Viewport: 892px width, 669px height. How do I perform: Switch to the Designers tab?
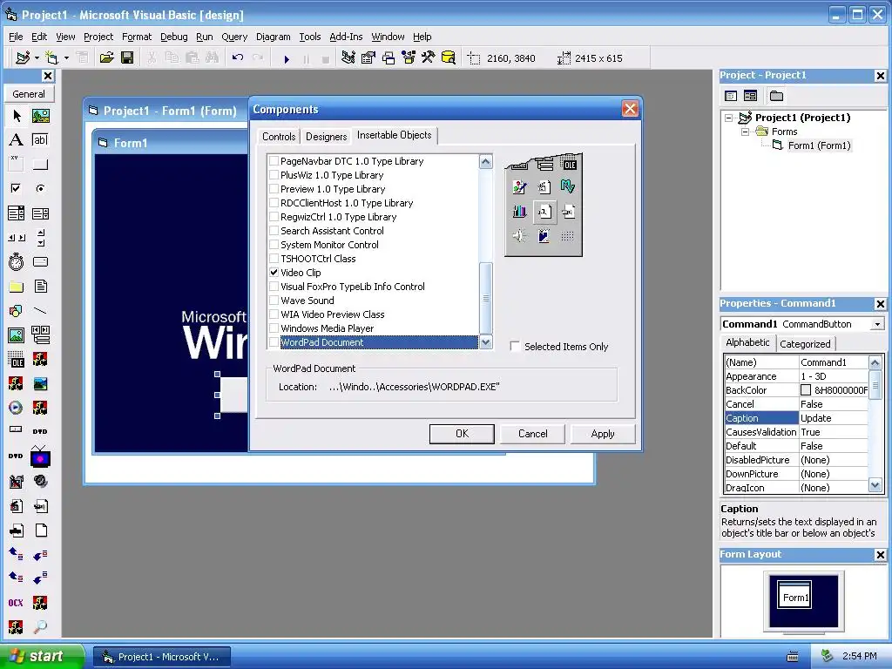(x=326, y=137)
